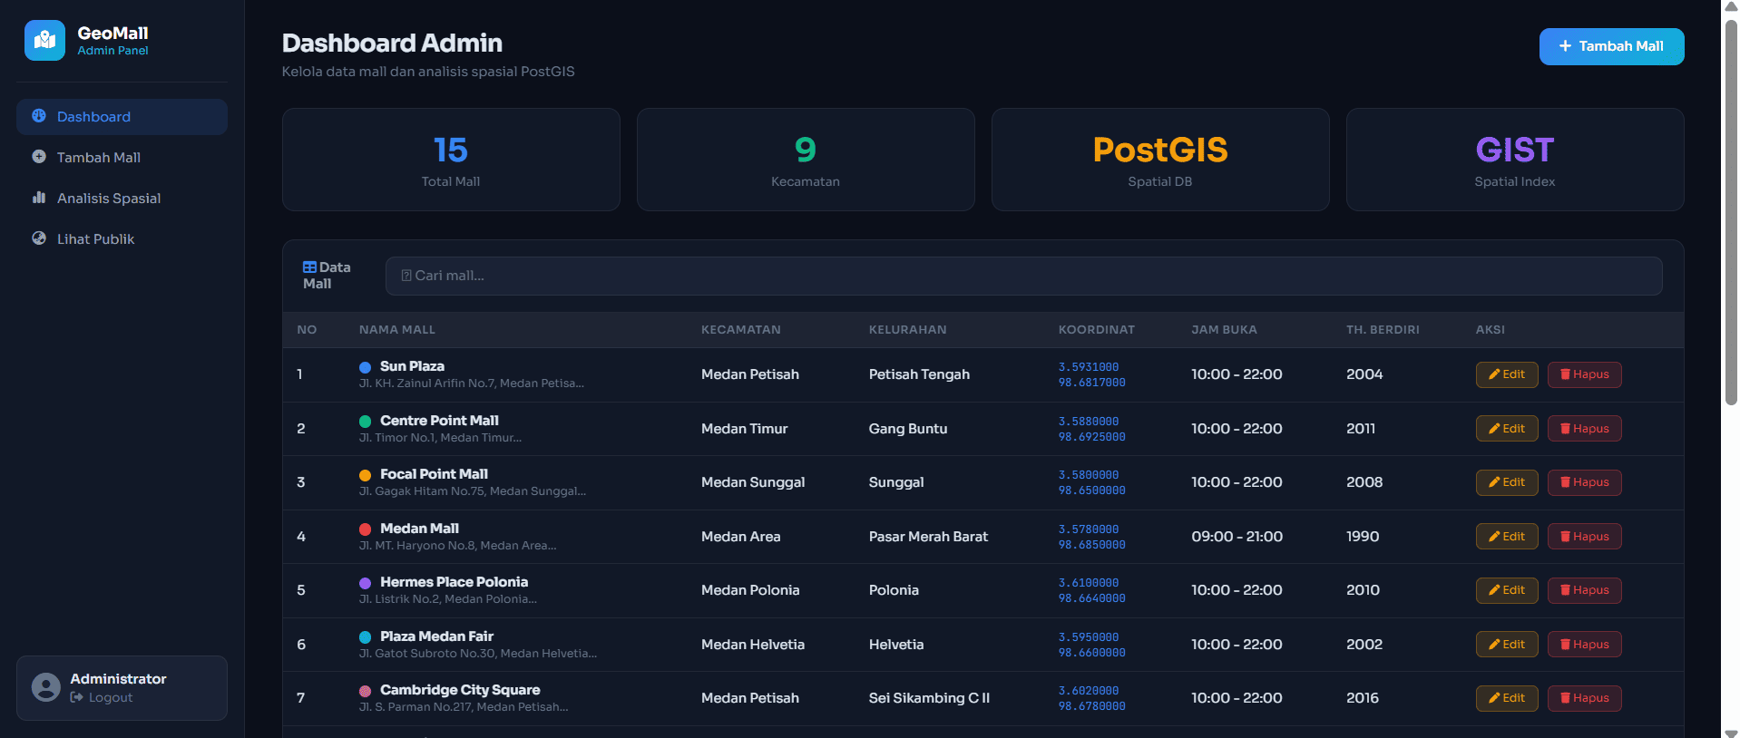Click the PostGIS Spatial DB card
Image resolution: width=1740 pixels, height=738 pixels.
1160,160
